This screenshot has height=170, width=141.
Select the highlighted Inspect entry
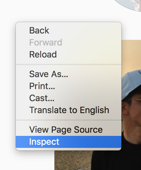69,142
